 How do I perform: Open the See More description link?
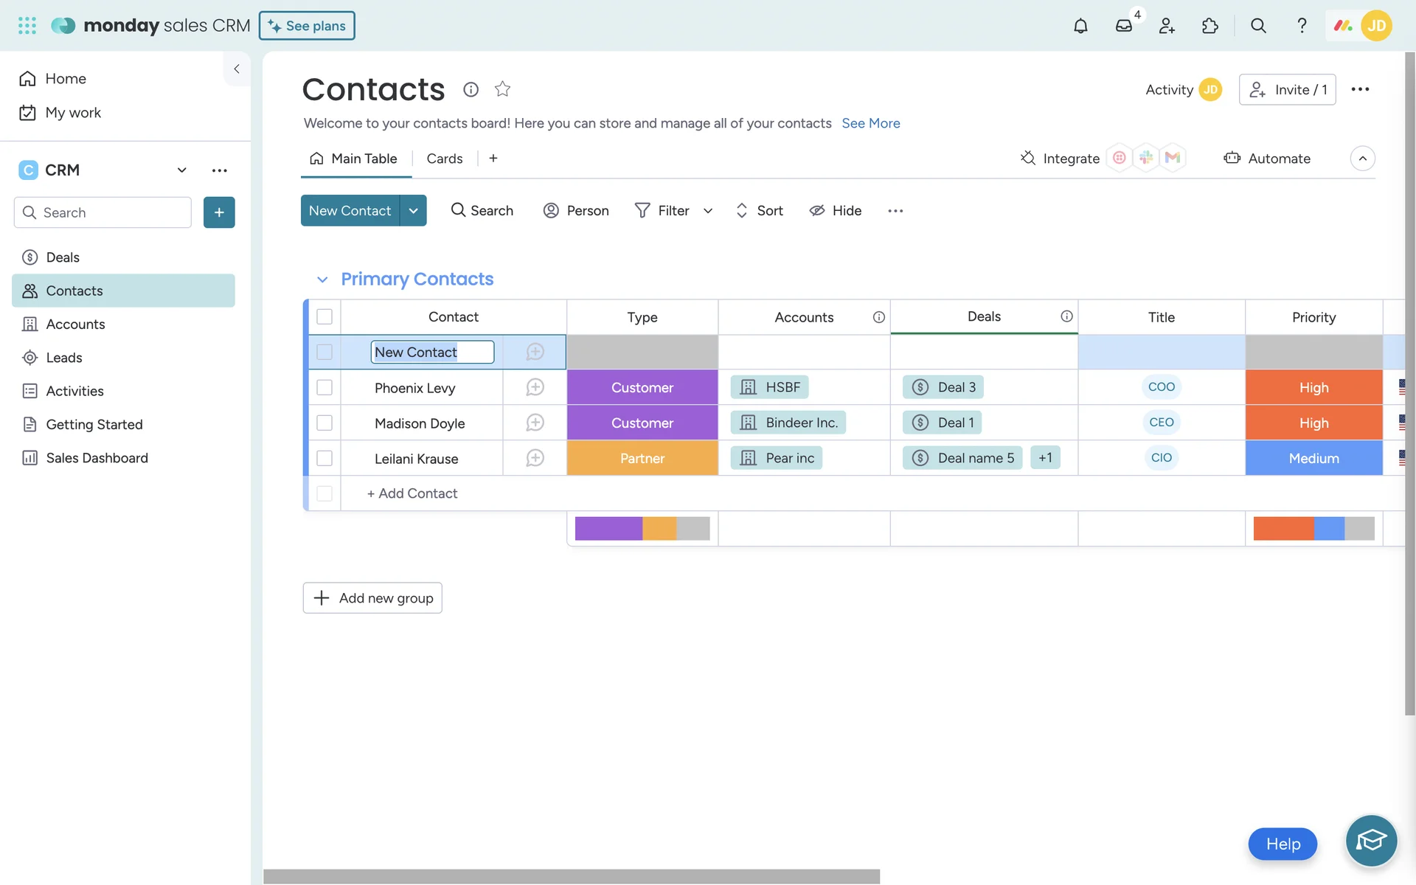click(x=870, y=123)
